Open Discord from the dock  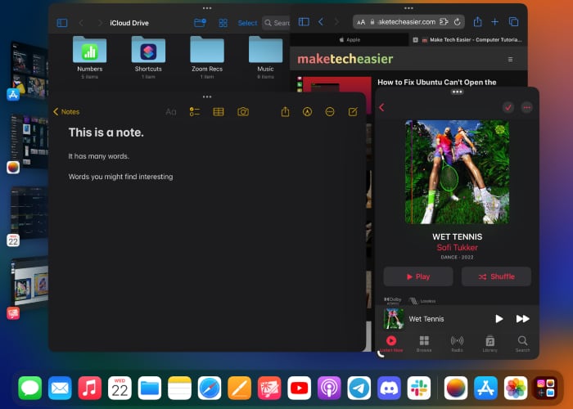389,388
